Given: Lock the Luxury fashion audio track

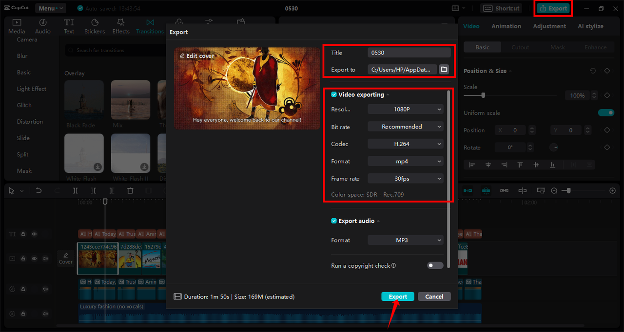Looking at the screenshot, I should [x=23, y=315].
